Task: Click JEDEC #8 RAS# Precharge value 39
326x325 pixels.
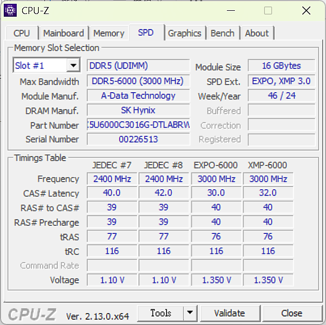Action: click(x=164, y=222)
